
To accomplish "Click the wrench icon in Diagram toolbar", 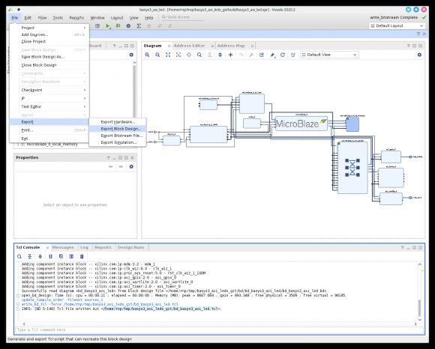I will (x=251, y=55).
